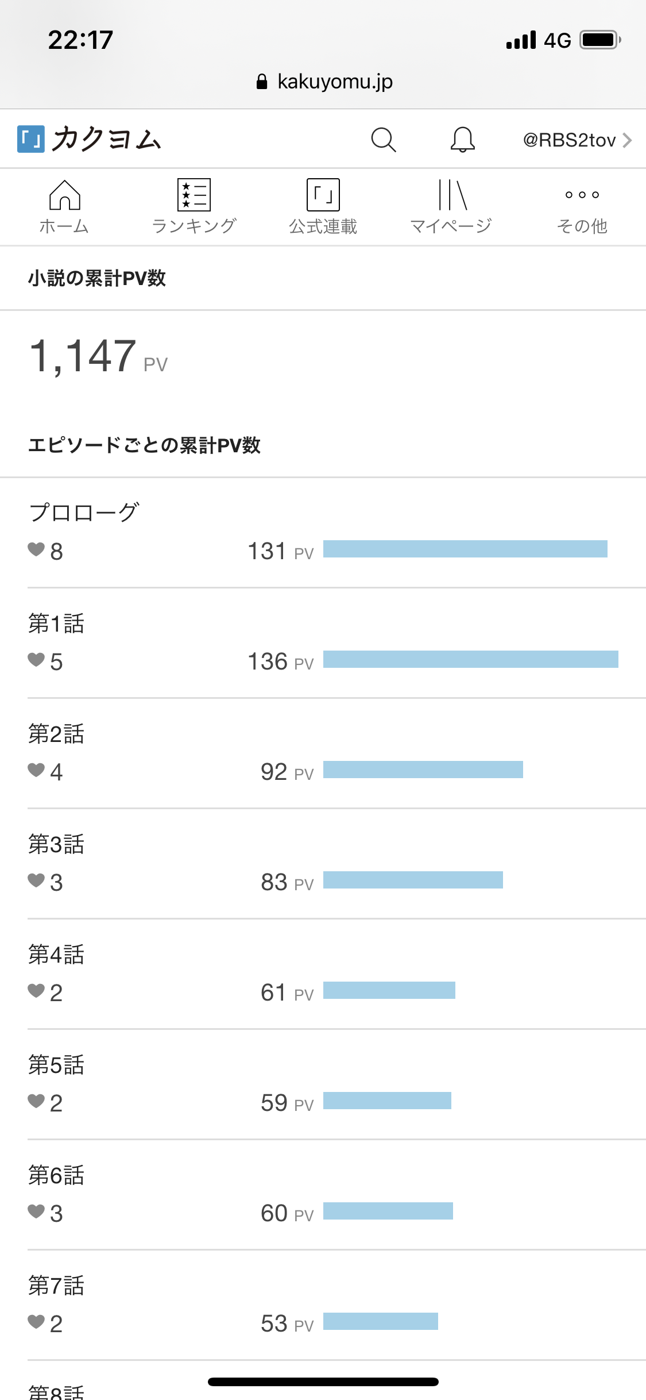Viewport: 646px width, 1400px height.
Task: Select the 第5話 episode title
Action: click(56, 1065)
